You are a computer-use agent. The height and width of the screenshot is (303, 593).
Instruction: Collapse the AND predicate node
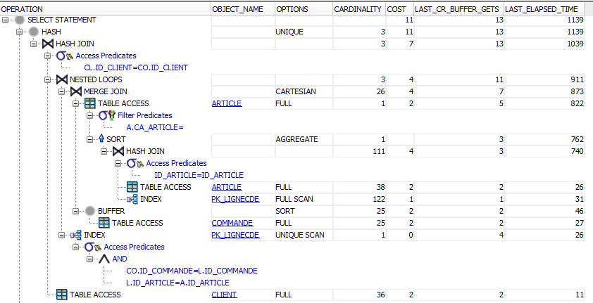[x=89, y=259]
